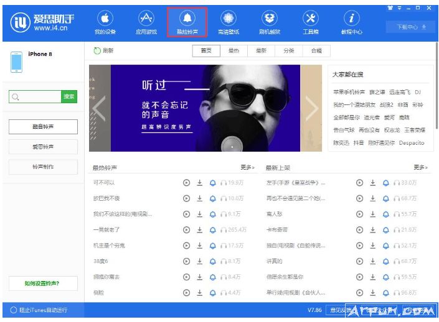This screenshot has width=439, height=322.
Task: Download the 可不可以 ringtone
Action: pyautogui.click(x=200, y=183)
